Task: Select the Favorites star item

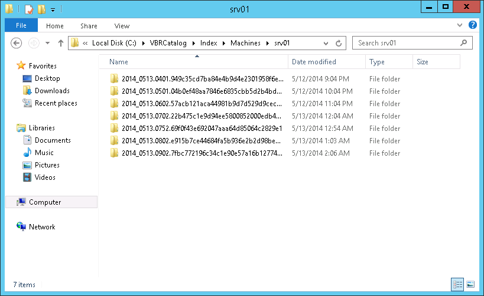Action: tap(37, 65)
